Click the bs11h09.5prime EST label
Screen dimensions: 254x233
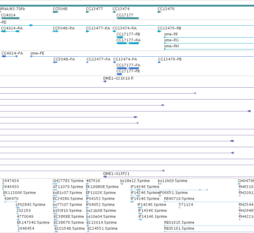click(173, 181)
